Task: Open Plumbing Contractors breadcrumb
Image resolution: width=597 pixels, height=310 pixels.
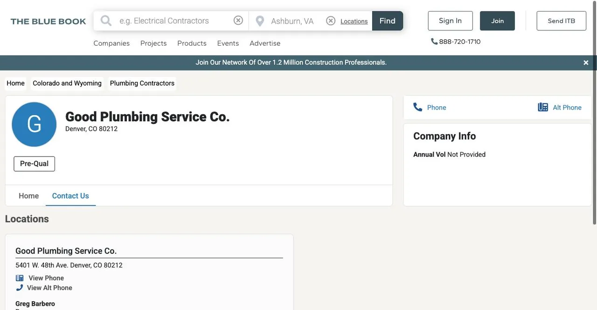Action: pos(142,83)
